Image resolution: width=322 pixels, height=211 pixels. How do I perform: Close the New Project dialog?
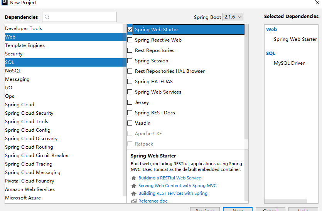tap(317, 2)
